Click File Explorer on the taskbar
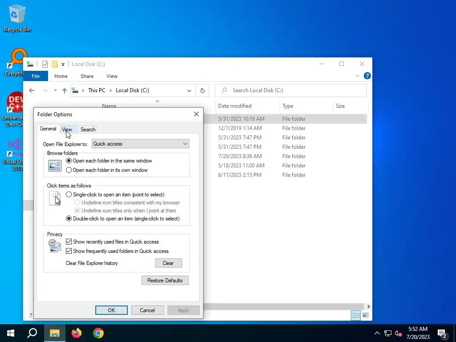This screenshot has width=456, height=342. pos(54,333)
